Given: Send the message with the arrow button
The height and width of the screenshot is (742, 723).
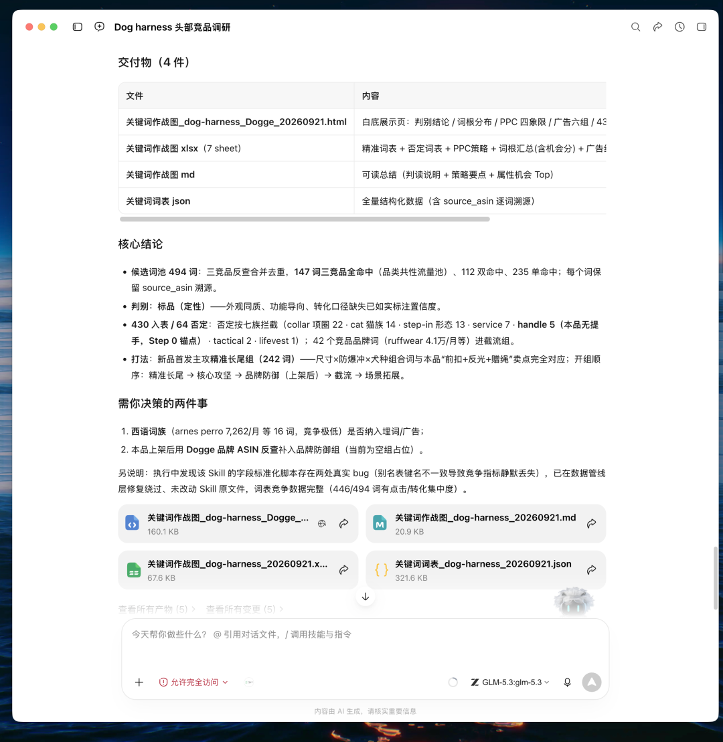Looking at the screenshot, I should click(591, 682).
